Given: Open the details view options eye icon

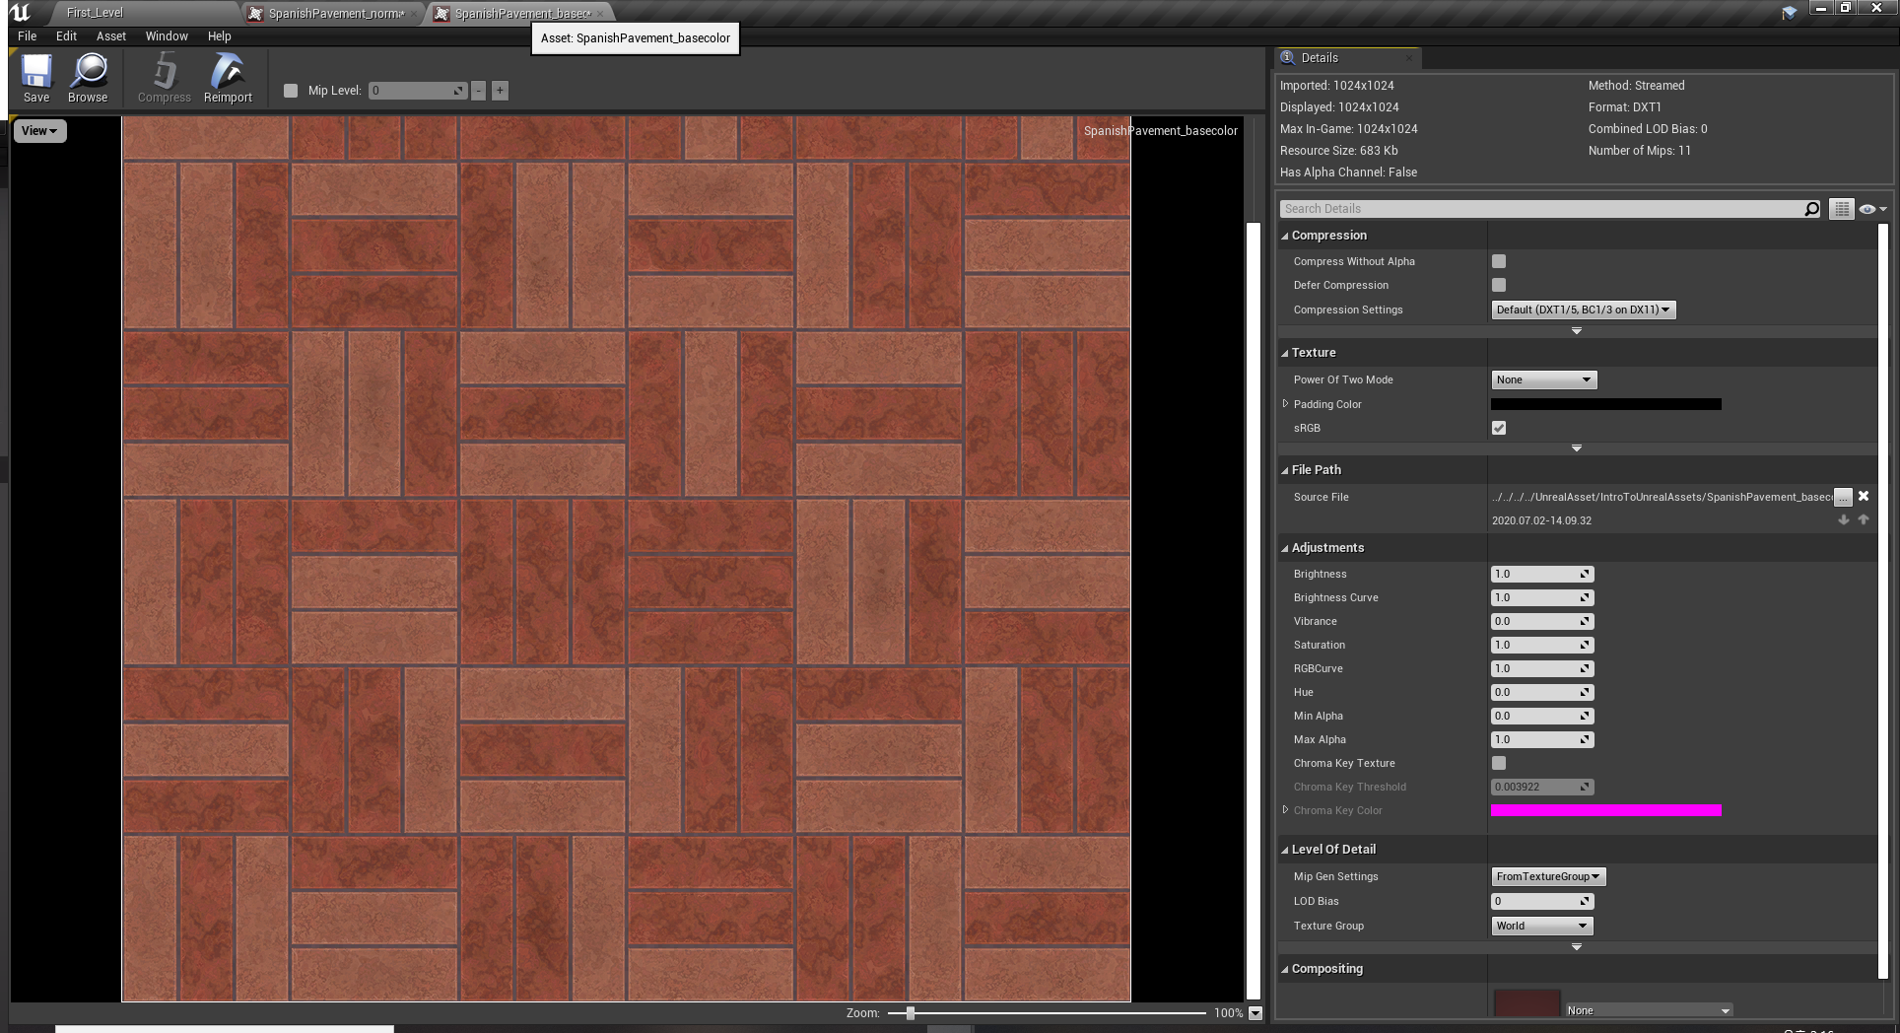Looking at the screenshot, I should [1871, 209].
